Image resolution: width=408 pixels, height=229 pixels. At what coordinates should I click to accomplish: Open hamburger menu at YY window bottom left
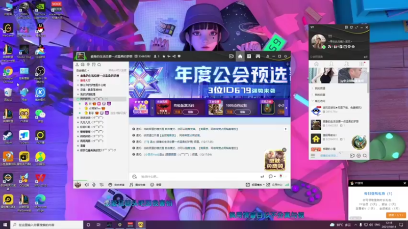[313, 156]
